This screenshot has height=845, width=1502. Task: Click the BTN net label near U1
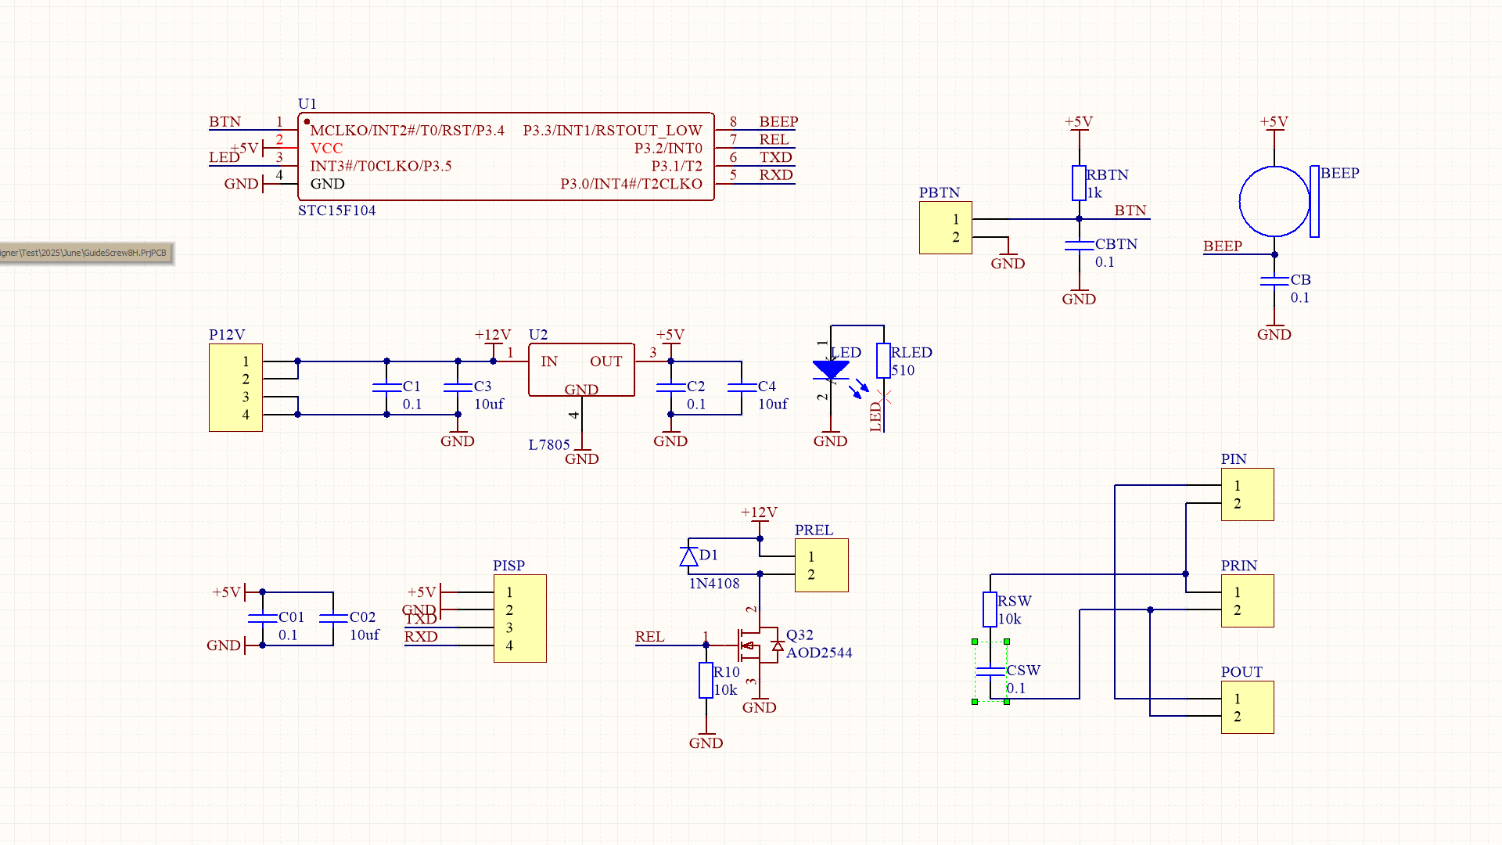point(224,122)
